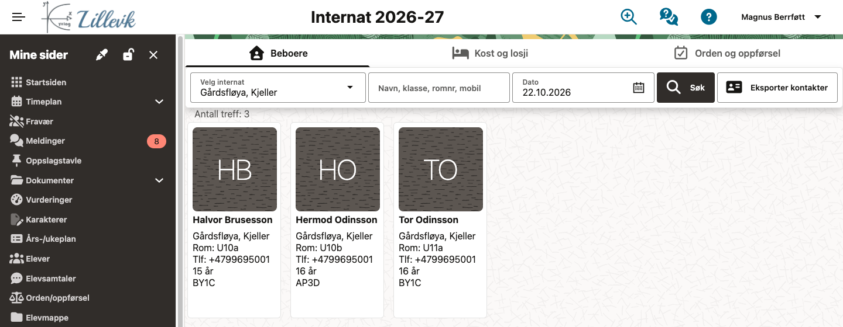Open the chat help icon
The width and height of the screenshot is (843, 327).
(669, 17)
